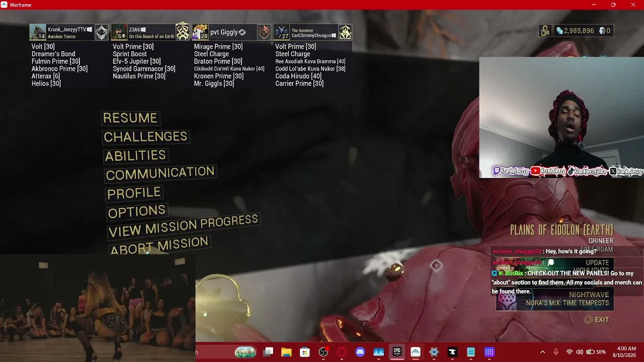Click the Task View taskbar icon
Image resolution: width=644 pixels, height=362 pixels.
268,352
